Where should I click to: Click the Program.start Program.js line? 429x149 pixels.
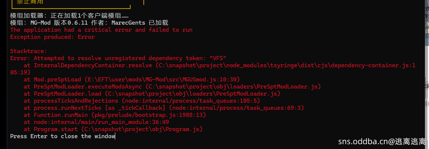click(x=113, y=129)
